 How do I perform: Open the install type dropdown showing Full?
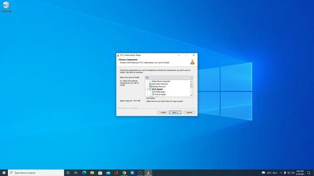(x=169, y=77)
